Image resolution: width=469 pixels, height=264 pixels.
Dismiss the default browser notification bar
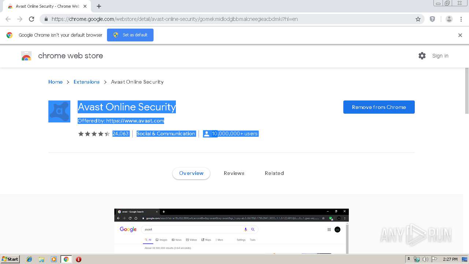pos(460,35)
